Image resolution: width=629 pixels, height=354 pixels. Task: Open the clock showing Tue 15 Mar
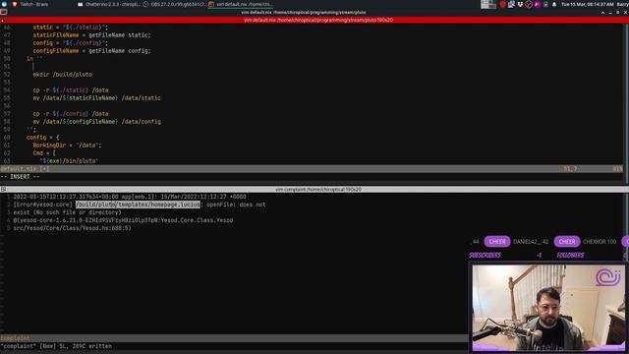click(x=588, y=4)
